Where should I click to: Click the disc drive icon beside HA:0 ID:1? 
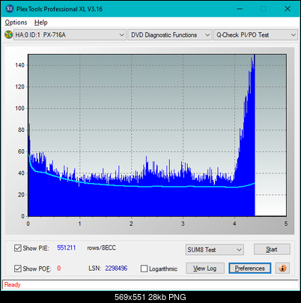pos(8,34)
